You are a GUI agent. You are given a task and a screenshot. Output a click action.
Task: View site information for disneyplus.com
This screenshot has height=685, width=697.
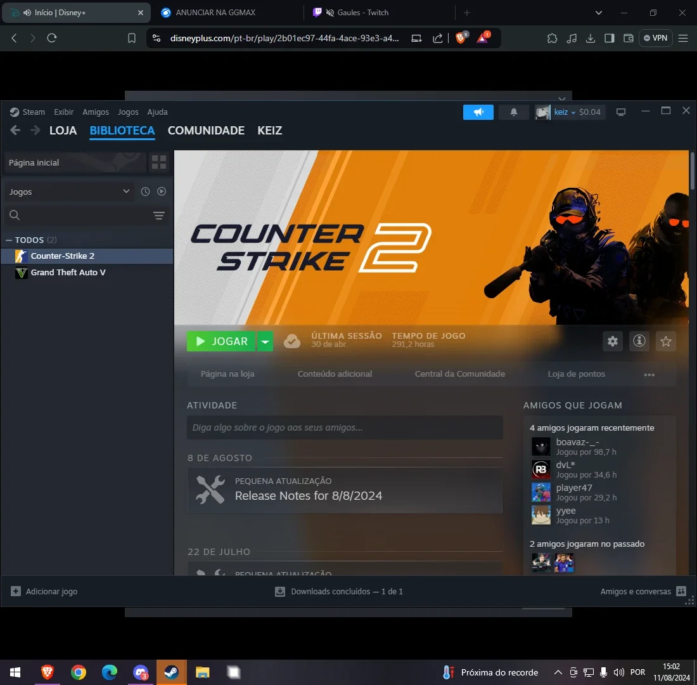(157, 38)
